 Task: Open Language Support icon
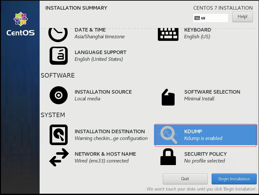pyautogui.click(x=59, y=56)
